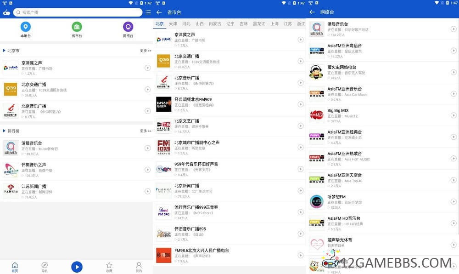The width and height of the screenshot is (459, 274).
Task: Go back from the 省市台 screen
Action: coord(159,12)
